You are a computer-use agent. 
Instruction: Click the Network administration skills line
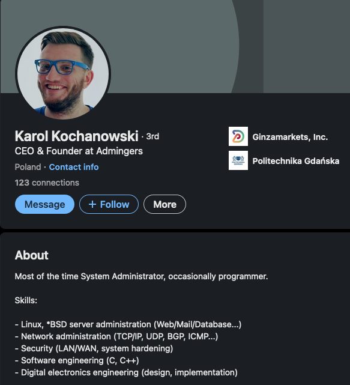coord(116,336)
